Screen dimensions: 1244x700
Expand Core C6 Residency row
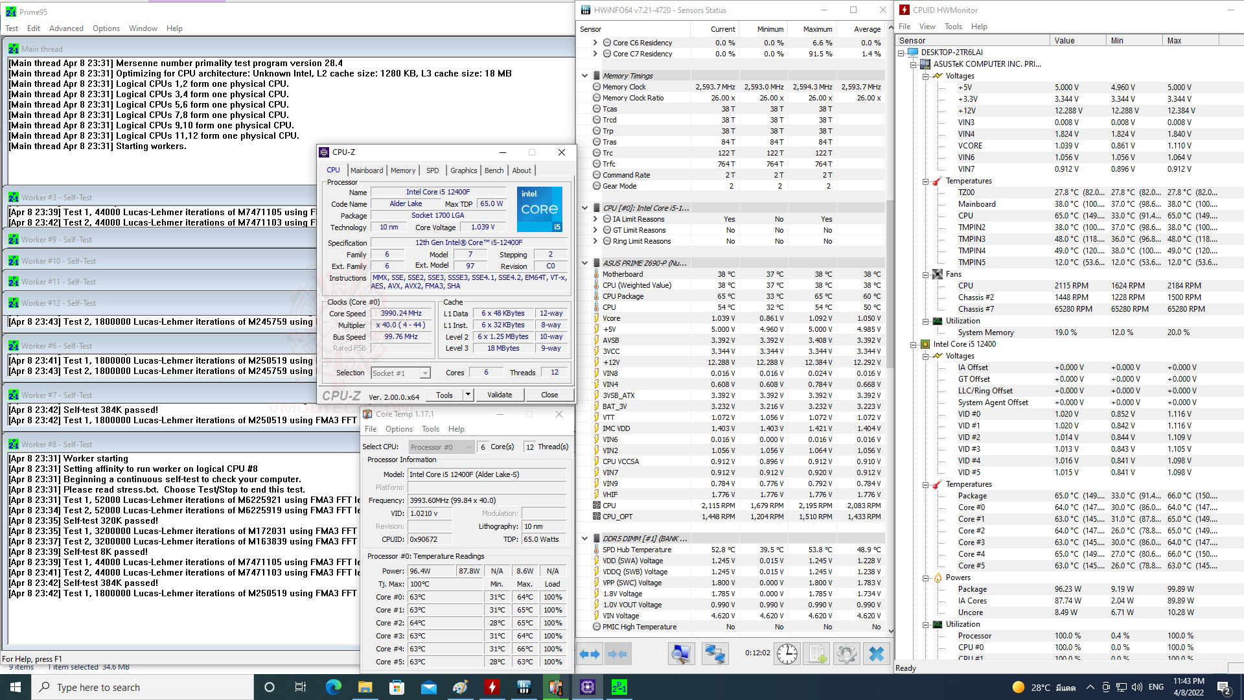coord(595,43)
